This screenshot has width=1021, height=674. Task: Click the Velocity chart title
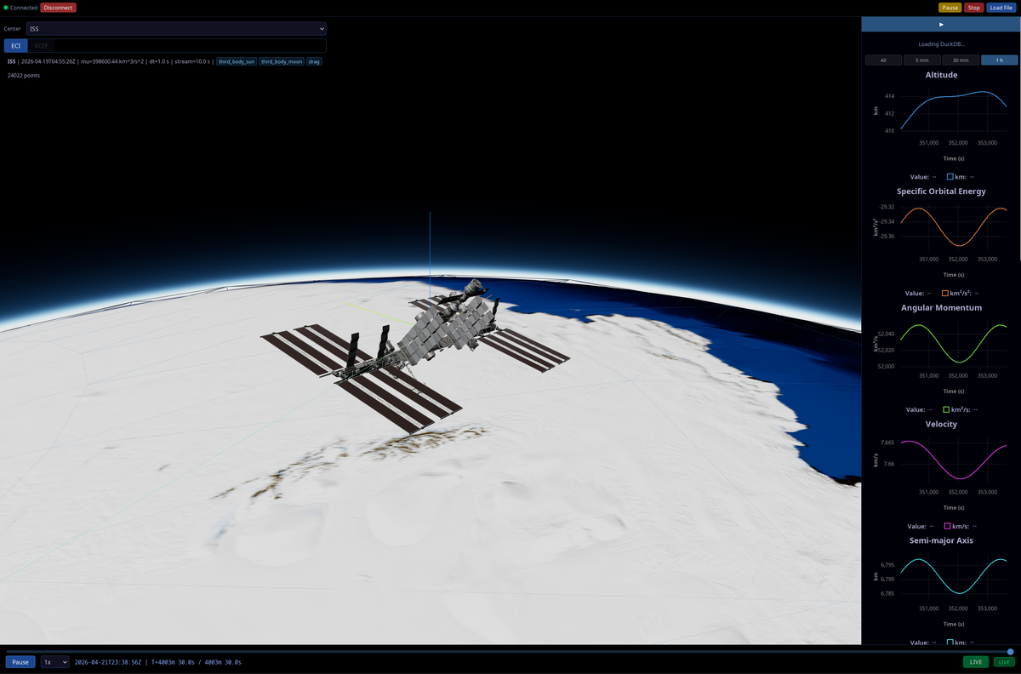pyautogui.click(x=941, y=424)
